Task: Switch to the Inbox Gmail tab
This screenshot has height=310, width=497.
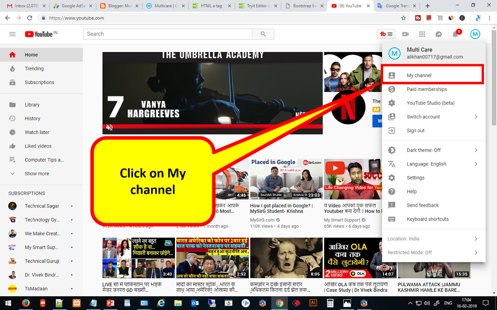Action: 26,6
